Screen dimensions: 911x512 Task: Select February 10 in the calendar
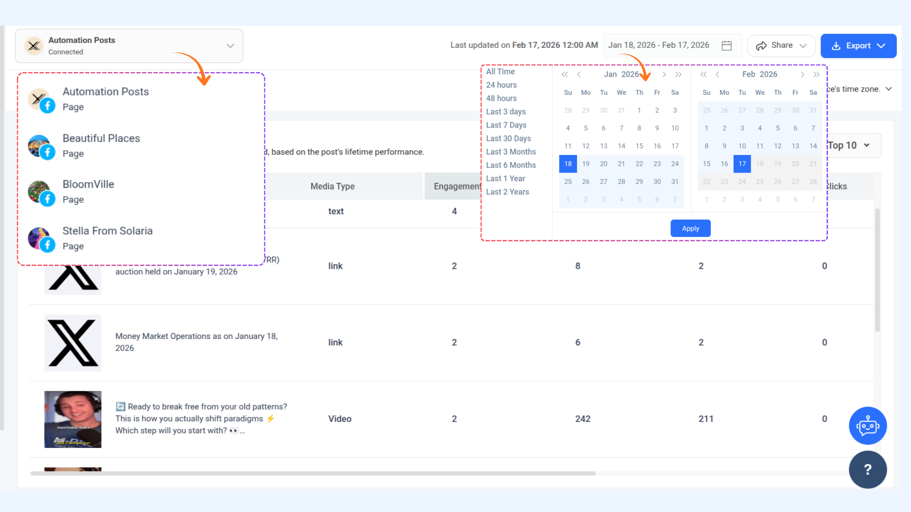click(742, 146)
